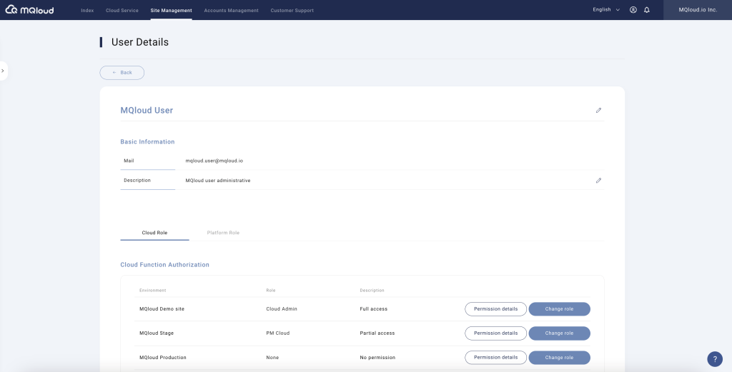Go to the Index menu
The height and width of the screenshot is (372, 732).
[87, 11]
